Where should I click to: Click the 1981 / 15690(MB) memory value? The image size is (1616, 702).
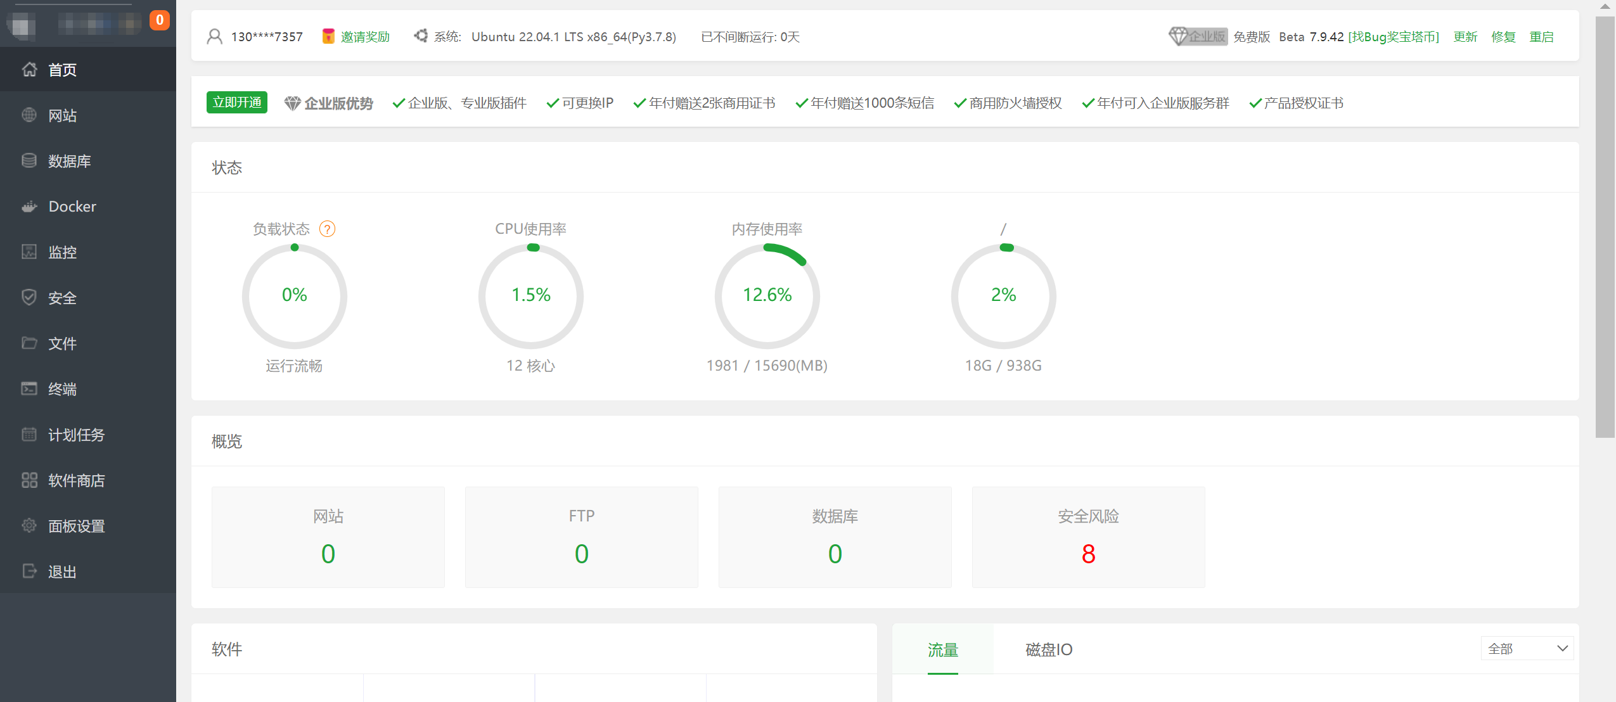[x=767, y=366]
